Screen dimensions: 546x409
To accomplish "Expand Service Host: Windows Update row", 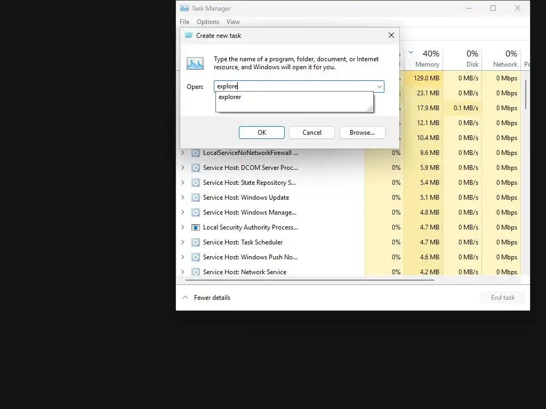I will pos(182,198).
